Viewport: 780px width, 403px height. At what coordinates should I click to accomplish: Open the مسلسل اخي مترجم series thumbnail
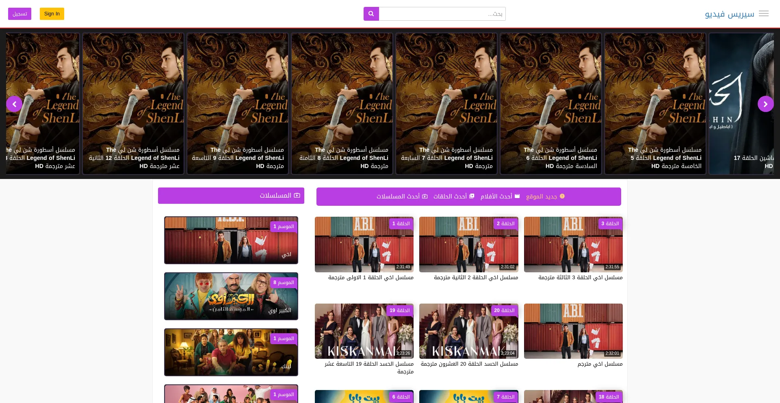tap(573, 331)
